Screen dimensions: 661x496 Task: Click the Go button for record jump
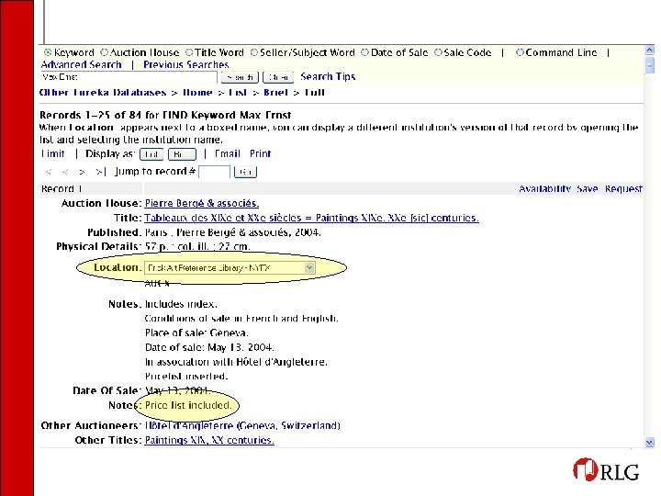tap(245, 172)
